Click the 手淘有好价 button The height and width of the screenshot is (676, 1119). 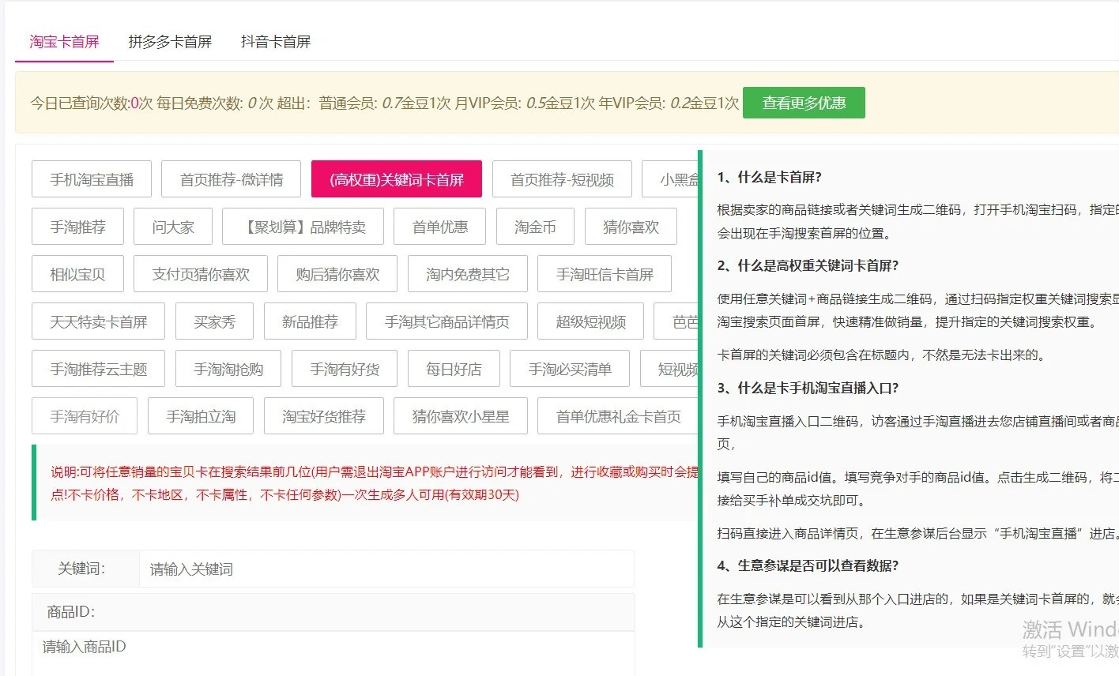(x=85, y=416)
